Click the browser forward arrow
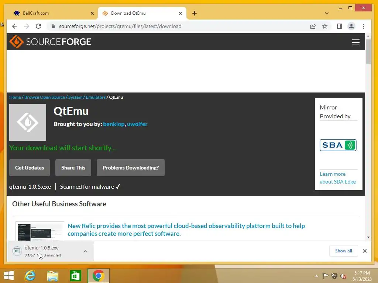 tap(27, 26)
